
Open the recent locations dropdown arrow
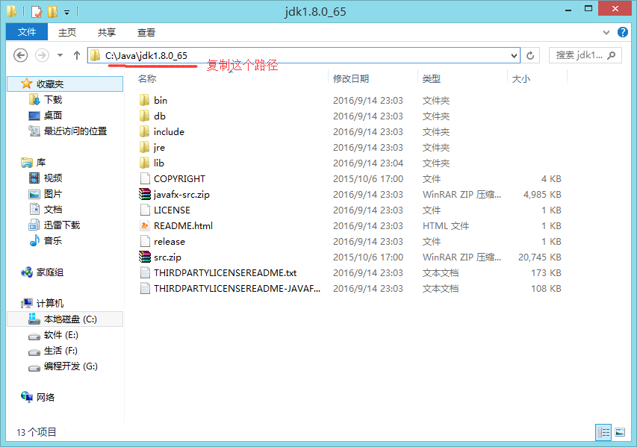pos(60,55)
